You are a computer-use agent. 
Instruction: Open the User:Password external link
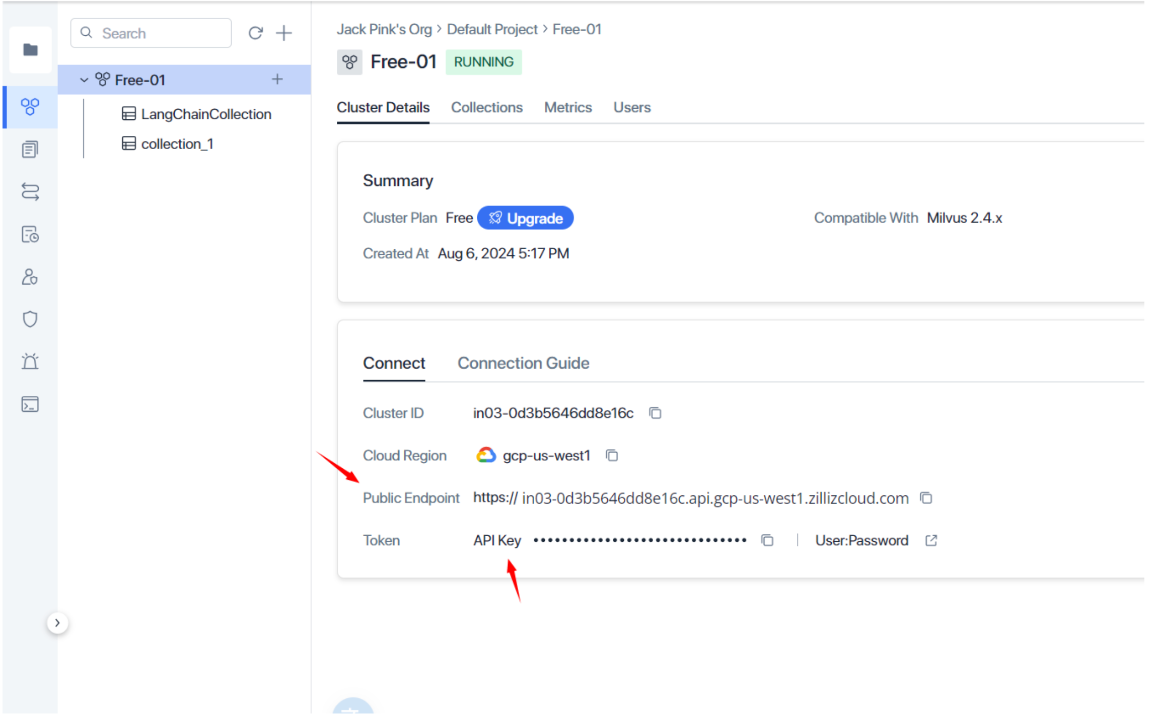click(931, 540)
